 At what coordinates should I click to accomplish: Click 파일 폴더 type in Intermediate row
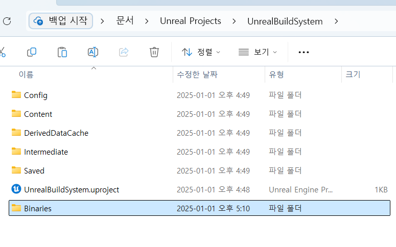pyautogui.click(x=285, y=152)
